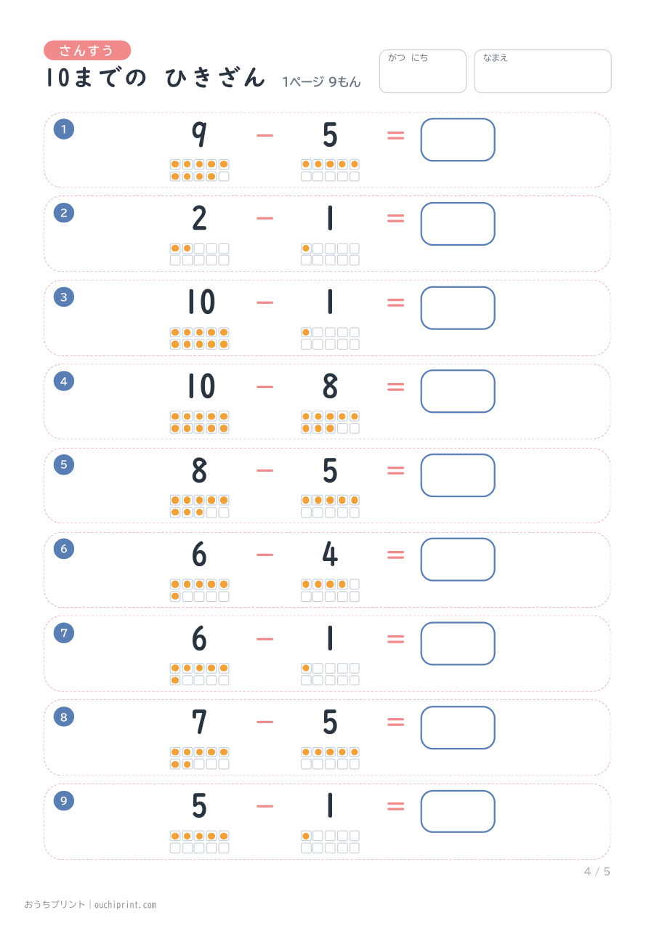Click the answer box for 8 − 5
The width and height of the screenshot is (654, 926).
click(458, 475)
